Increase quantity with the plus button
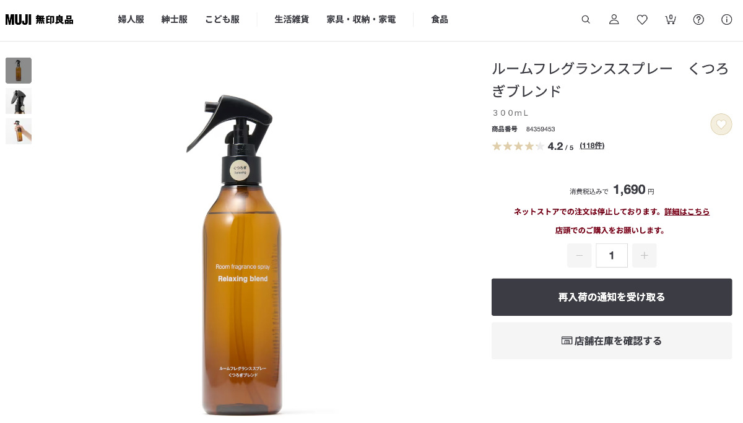This screenshot has height=423, width=743. pyautogui.click(x=645, y=255)
